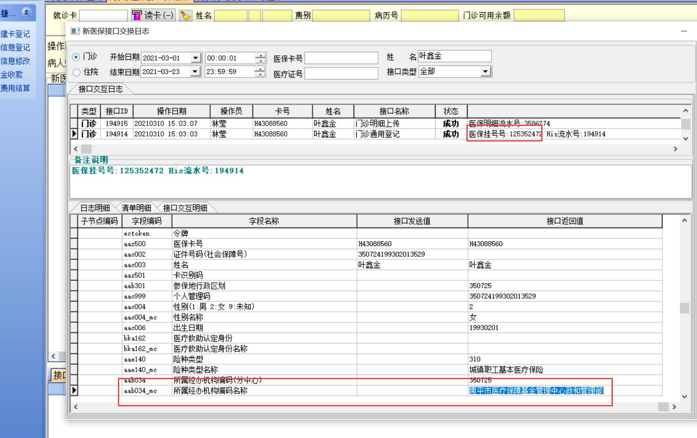Screen dimensions: 697x438
Task: Minimize the 新医保接口交换日志 window
Action: pyautogui.click(x=684, y=31)
